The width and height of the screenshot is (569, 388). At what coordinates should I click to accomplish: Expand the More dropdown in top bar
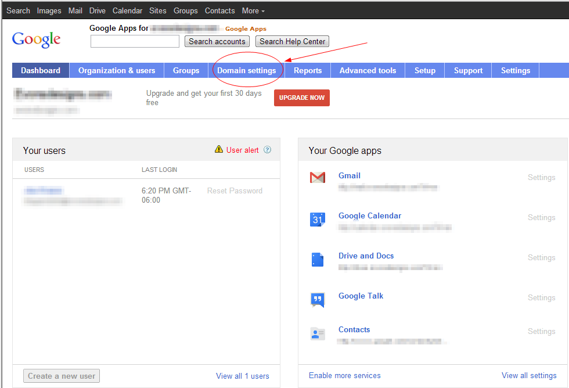[253, 11]
